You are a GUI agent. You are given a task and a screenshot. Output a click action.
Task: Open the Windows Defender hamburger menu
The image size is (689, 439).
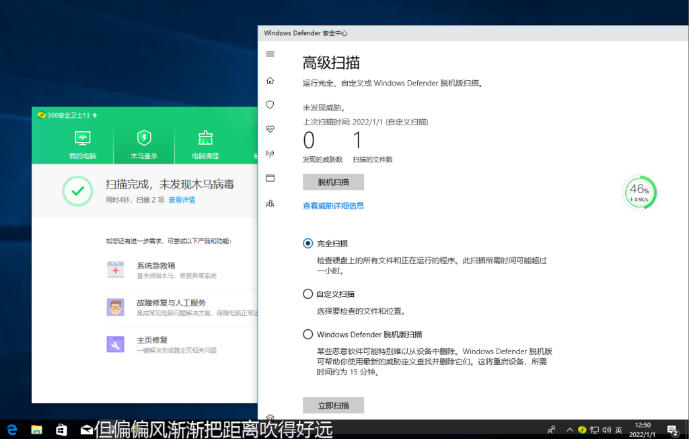point(270,54)
